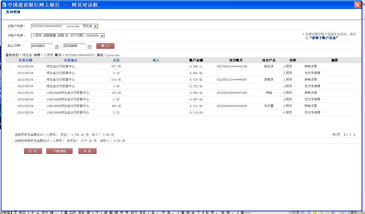Click the 关闭 close button

pos(87,151)
